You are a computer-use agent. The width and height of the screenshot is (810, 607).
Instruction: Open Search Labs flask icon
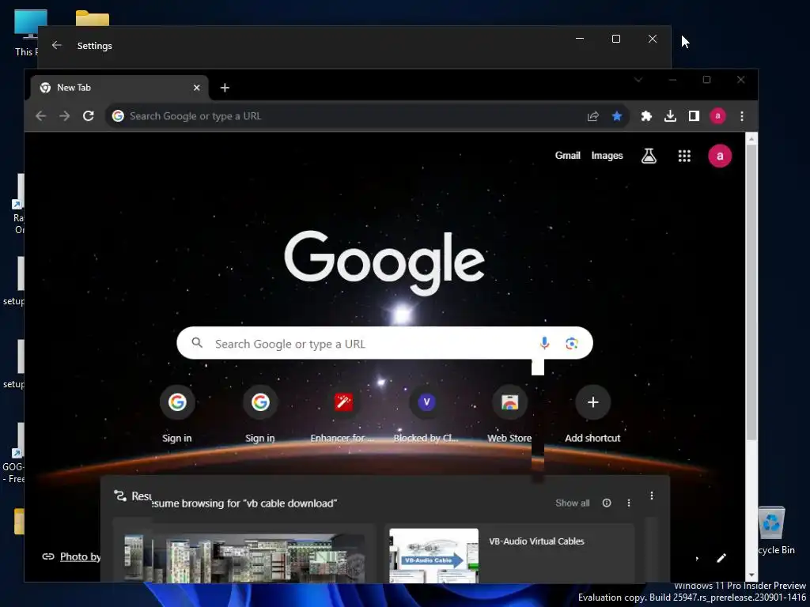649,156
